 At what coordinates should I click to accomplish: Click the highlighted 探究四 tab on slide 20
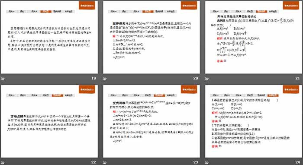point(148,11)
